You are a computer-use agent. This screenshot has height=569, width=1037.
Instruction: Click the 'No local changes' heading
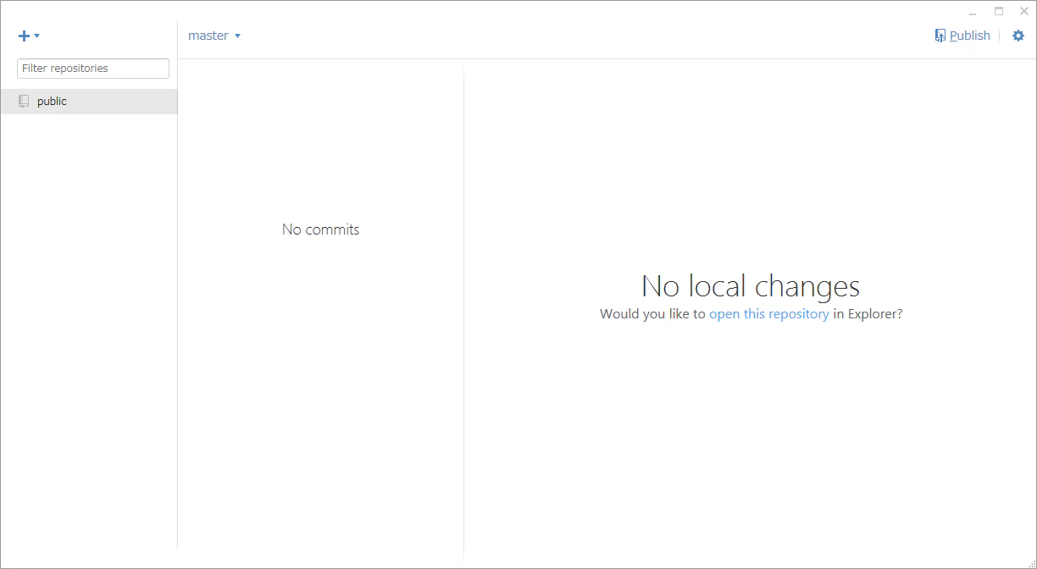pyautogui.click(x=751, y=286)
